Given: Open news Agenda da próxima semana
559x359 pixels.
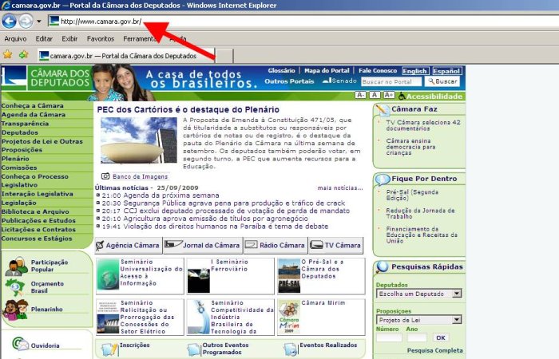Looking at the screenshot, I should pos(171,195).
